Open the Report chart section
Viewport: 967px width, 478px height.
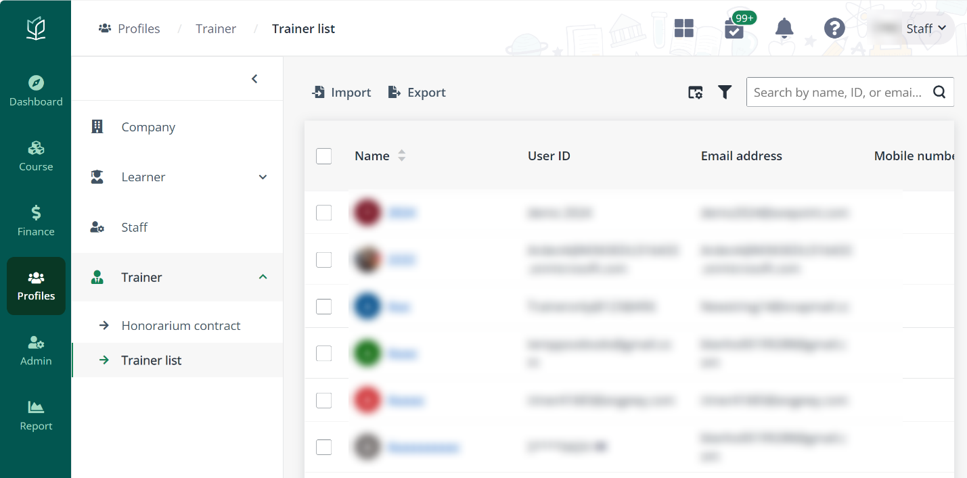(36, 416)
